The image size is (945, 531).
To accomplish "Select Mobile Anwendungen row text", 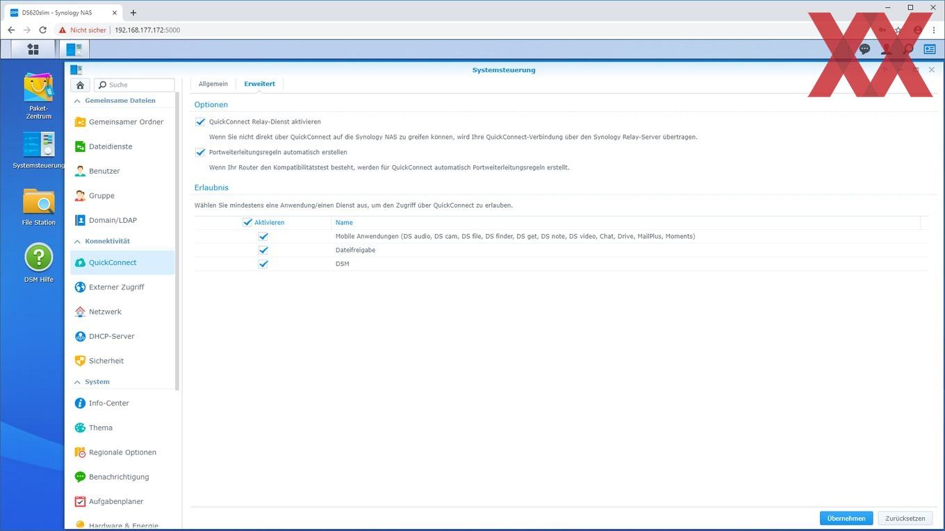I will click(x=515, y=236).
